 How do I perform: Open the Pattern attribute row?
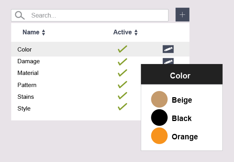coord(27,85)
